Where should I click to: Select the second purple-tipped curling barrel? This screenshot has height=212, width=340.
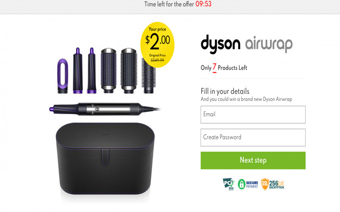(x=91, y=70)
